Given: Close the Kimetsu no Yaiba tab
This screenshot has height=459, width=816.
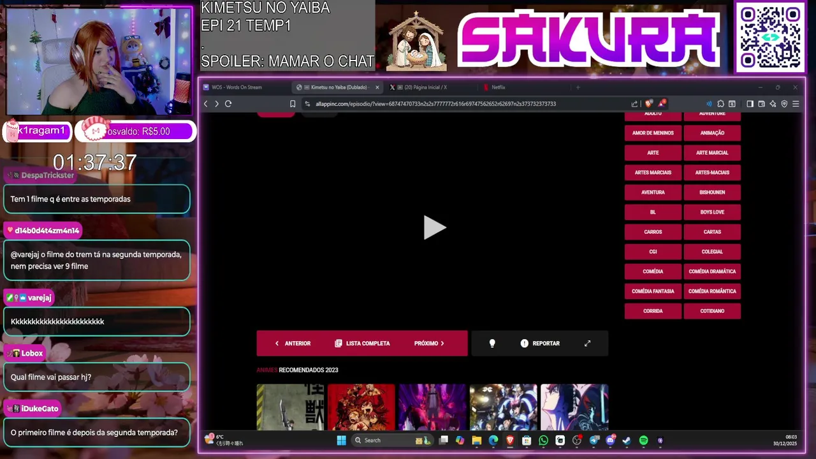Looking at the screenshot, I should tap(377, 87).
